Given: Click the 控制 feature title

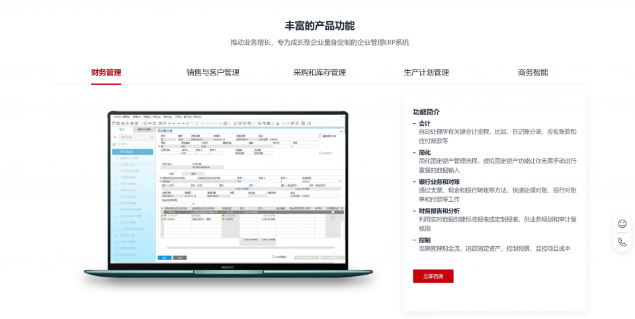Looking at the screenshot, I should 425,240.
